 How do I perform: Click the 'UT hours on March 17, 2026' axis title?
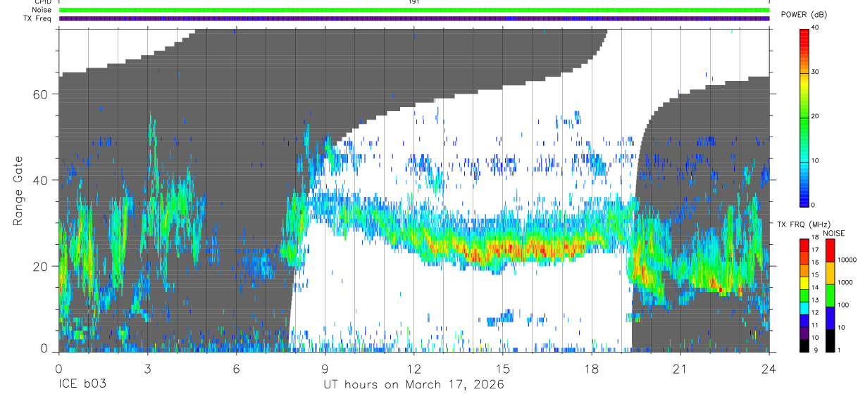(413, 385)
